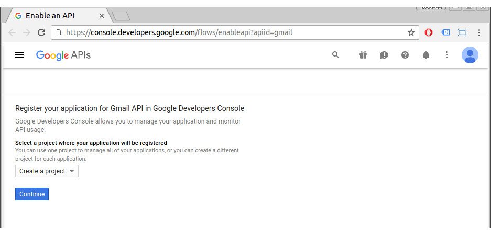Click the screen capture extension icon
This screenshot has height=235, width=491.
(462, 32)
